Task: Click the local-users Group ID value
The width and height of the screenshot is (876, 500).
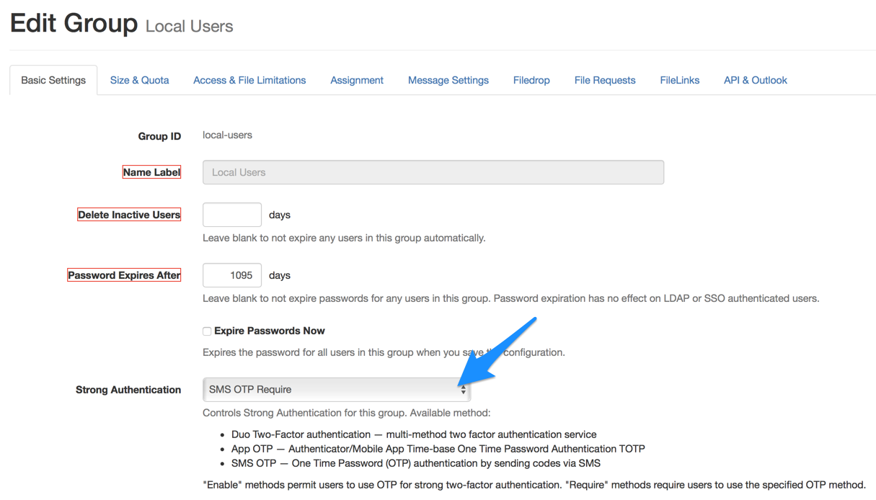Action: tap(227, 135)
